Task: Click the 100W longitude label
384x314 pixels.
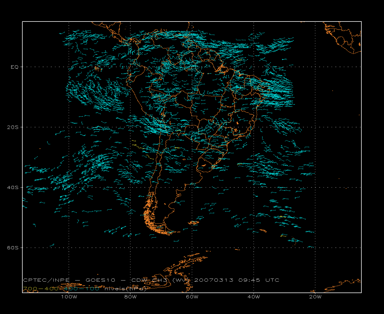Action: 69,297
